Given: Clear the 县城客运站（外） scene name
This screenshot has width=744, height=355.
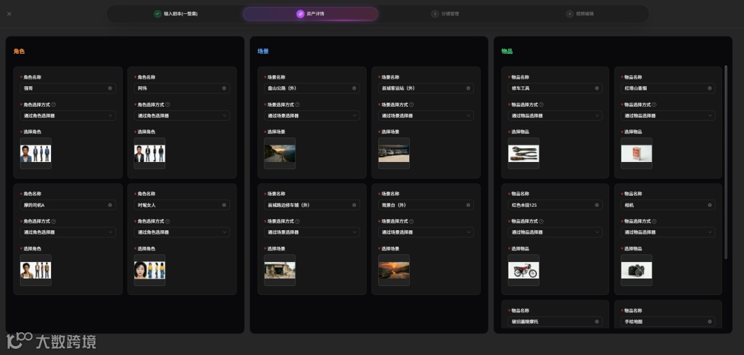Looking at the screenshot, I should coord(468,88).
